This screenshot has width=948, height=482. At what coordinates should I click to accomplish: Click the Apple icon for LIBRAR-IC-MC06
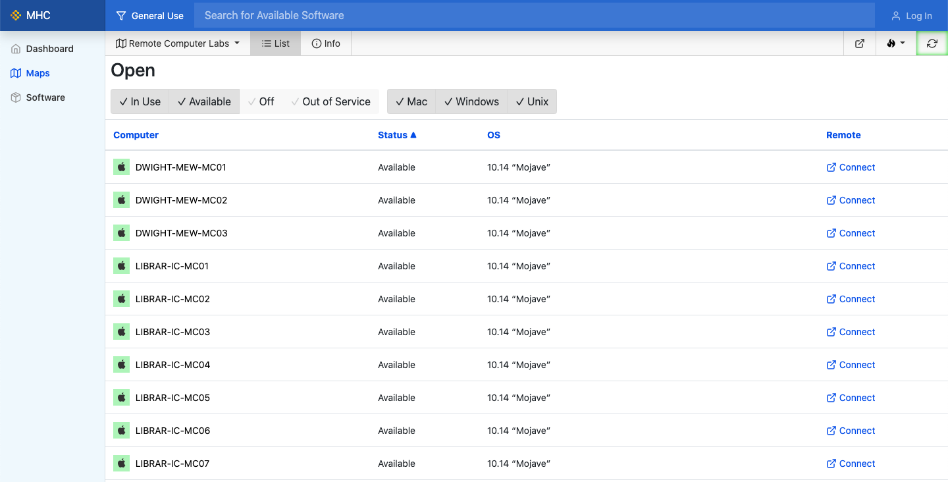coord(121,431)
